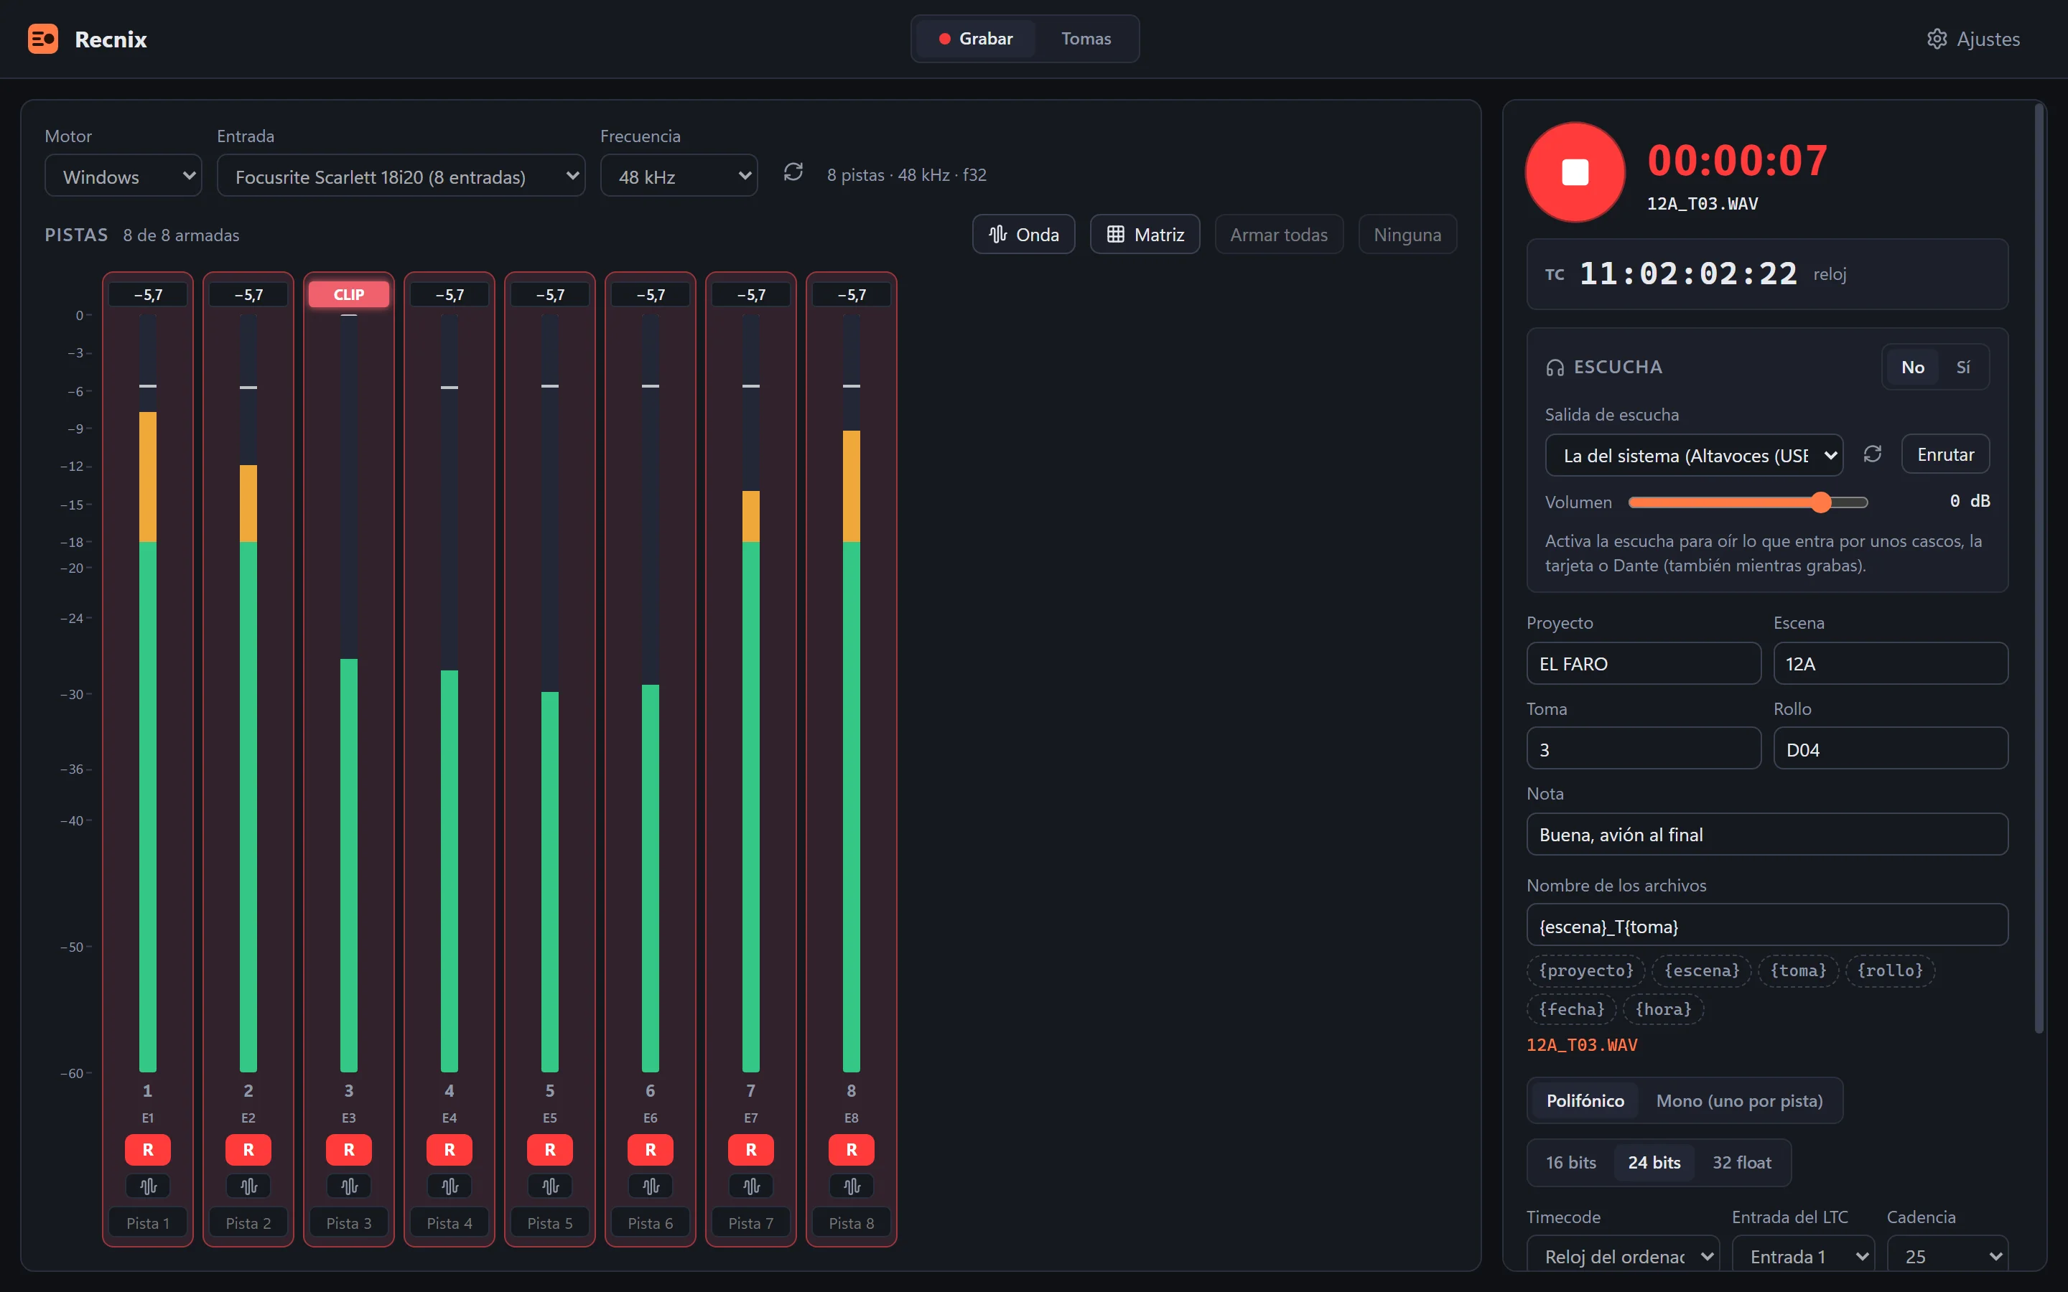Turn listening off with No
Viewport: 2068px width, 1292px height.
pos(1912,367)
